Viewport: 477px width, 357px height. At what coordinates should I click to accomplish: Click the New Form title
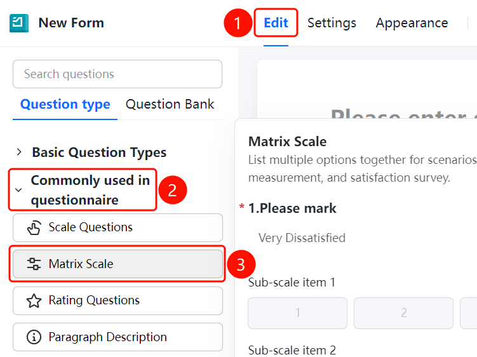71,23
